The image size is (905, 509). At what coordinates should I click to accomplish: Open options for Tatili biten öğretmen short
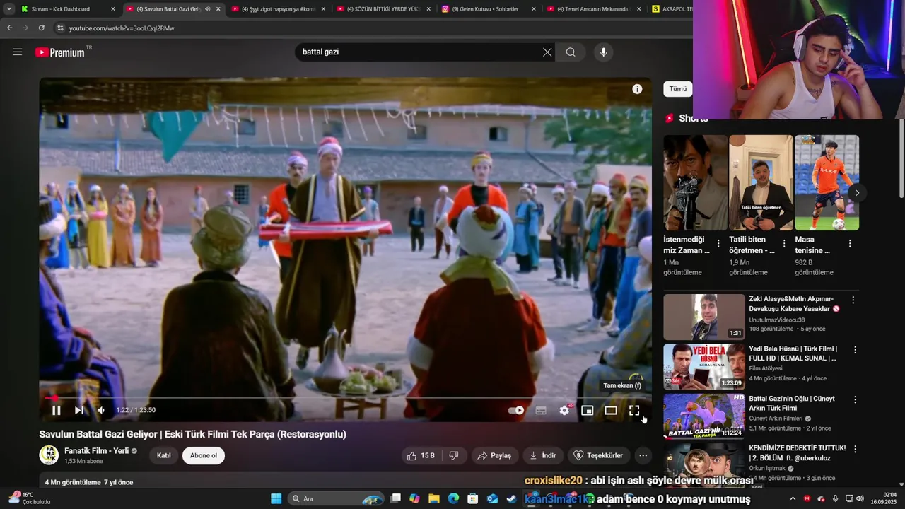click(x=784, y=243)
